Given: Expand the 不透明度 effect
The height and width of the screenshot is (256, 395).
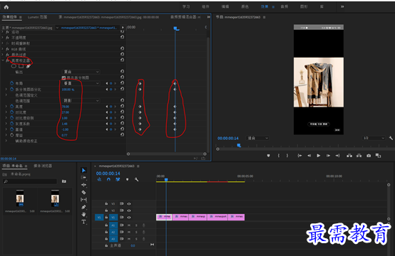Looking at the screenshot, I should (3, 38).
